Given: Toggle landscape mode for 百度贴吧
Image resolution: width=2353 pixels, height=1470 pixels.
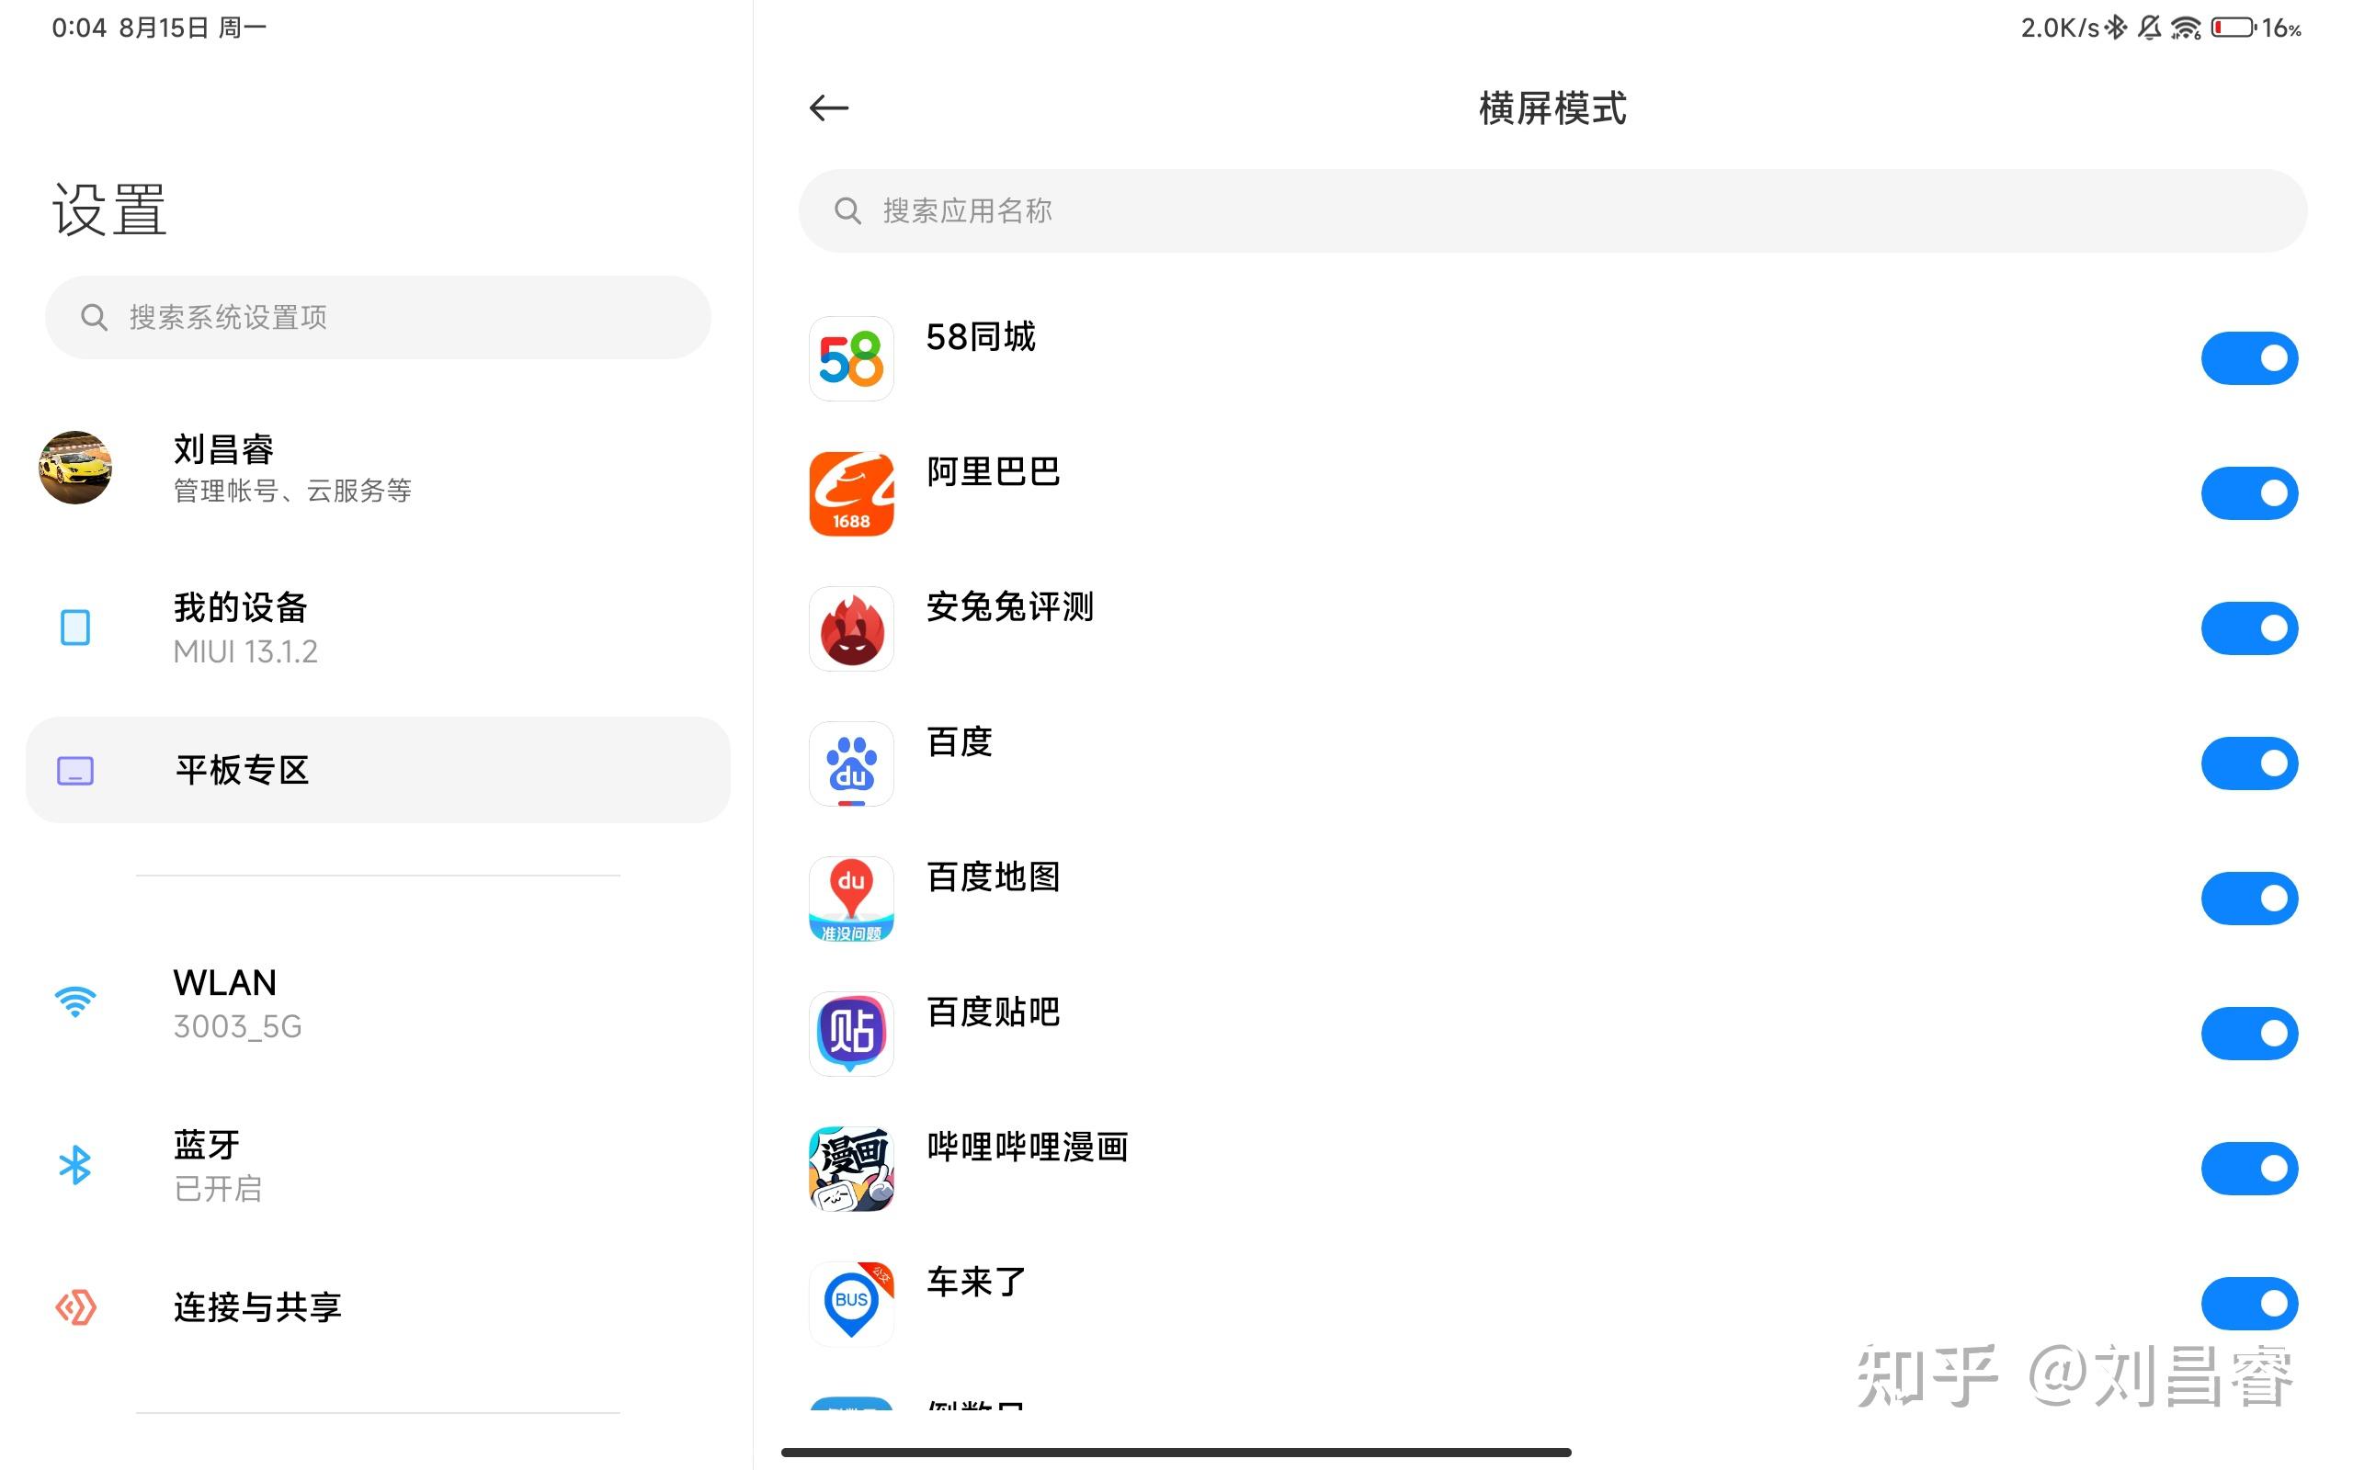Looking at the screenshot, I should click(x=2248, y=1034).
